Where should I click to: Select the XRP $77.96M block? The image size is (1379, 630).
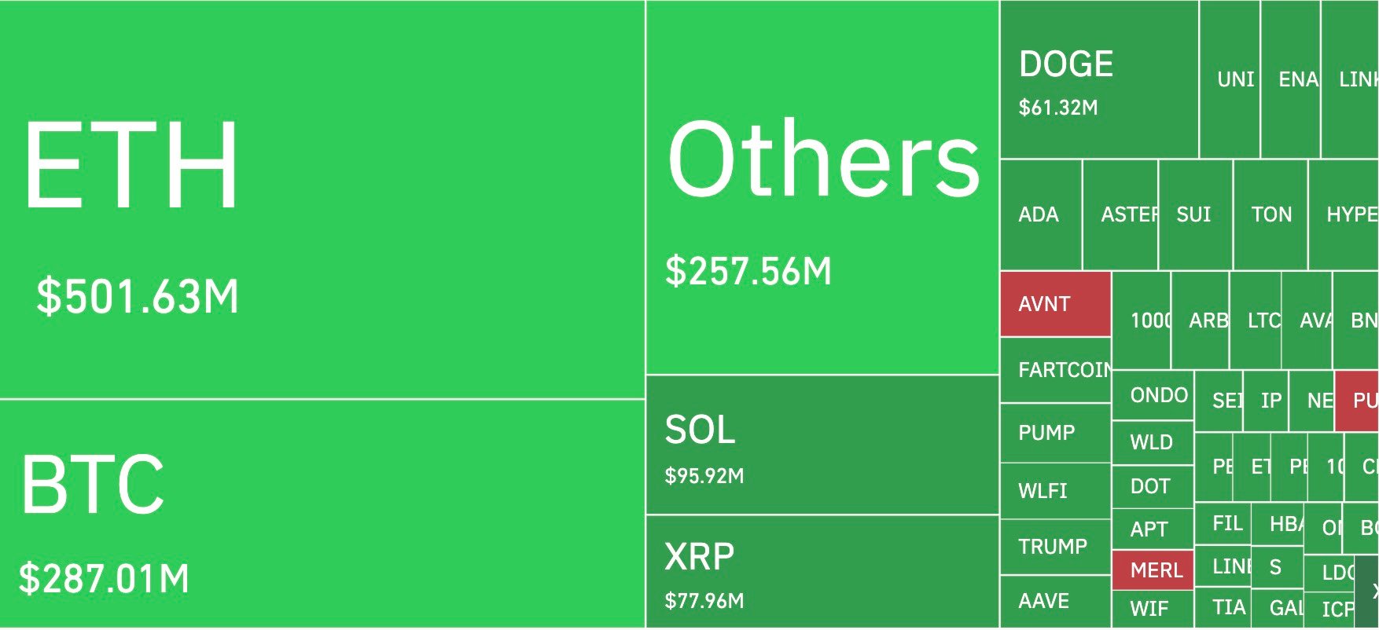pyautogui.click(x=822, y=571)
